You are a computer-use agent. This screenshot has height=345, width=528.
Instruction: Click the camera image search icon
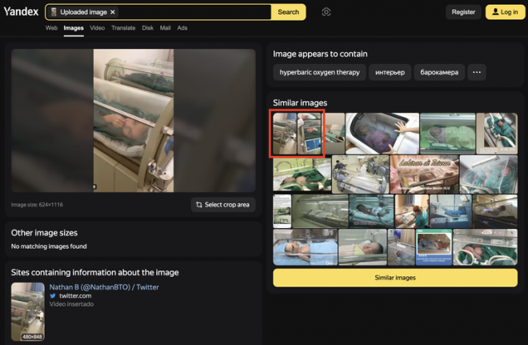[326, 12]
